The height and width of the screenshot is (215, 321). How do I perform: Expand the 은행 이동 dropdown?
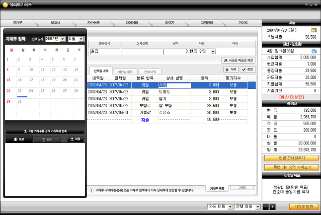(258, 207)
